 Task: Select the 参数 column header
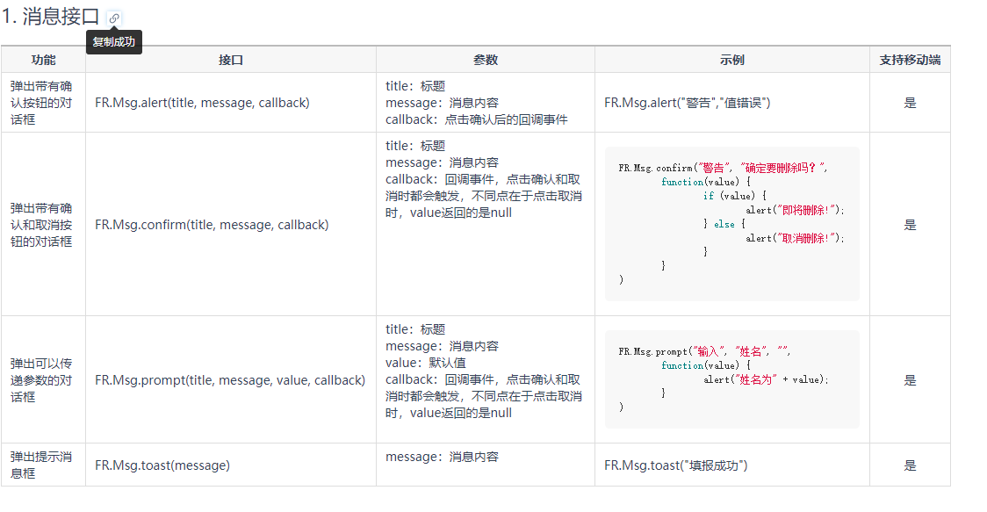point(486,60)
